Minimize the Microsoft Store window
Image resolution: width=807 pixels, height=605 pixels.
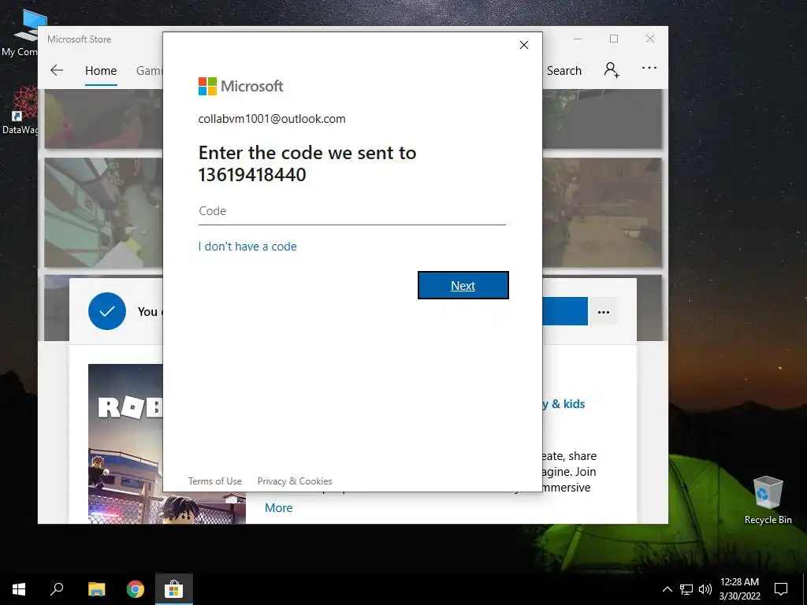pyautogui.click(x=578, y=39)
